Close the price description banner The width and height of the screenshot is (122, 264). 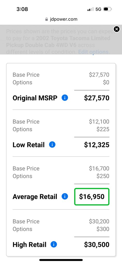[117, 29]
